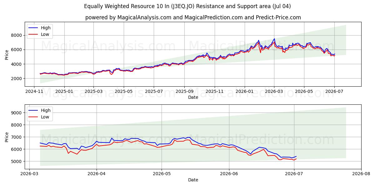
Task: Click the bottom chart's 'Date' axis label
Action: pos(193,180)
